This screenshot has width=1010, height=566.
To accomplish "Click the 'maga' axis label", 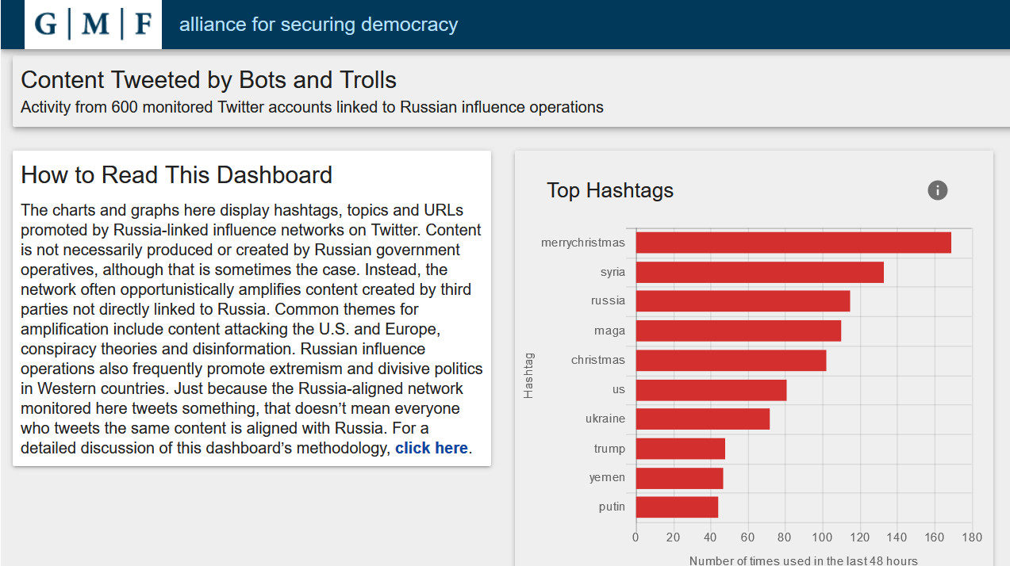I will click(610, 331).
